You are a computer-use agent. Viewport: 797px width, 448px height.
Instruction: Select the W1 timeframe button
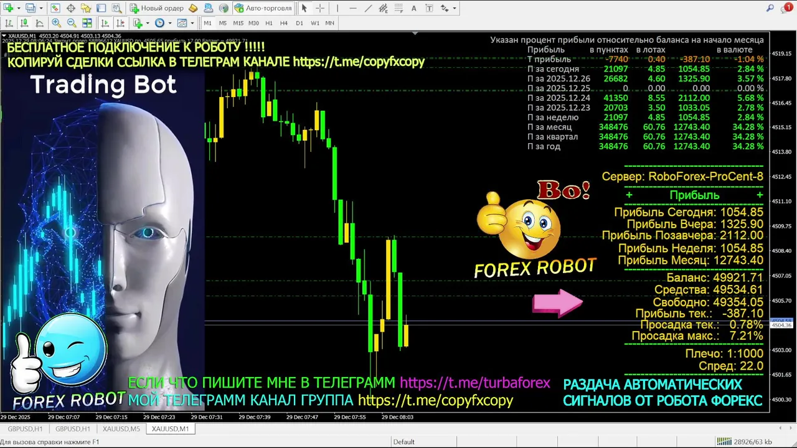pyautogui.click(x=315, y=23)
